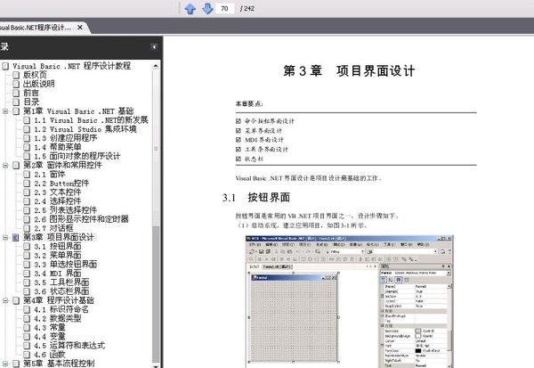
Task: Click the embedded Visual Basic .NET IDE figure
Action: pos(349,301)
